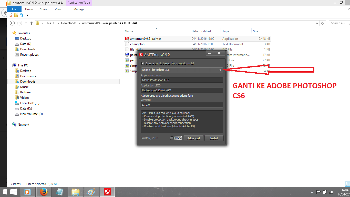This screenshot has width=350, height=197.
Task: Open the Customize Quick Access Toolbar dropdown
Action: (x=27, y=15)
